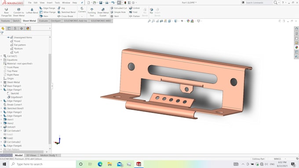The width and height of the screenshot is (299, 168).
Task: Click the Rip tool
Action: click(151, 11)
